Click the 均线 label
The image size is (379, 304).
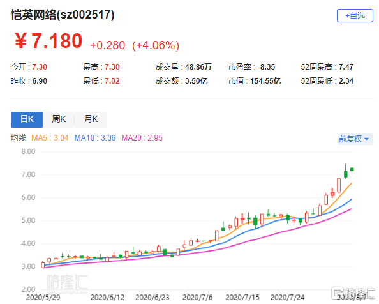coord(18,138)
